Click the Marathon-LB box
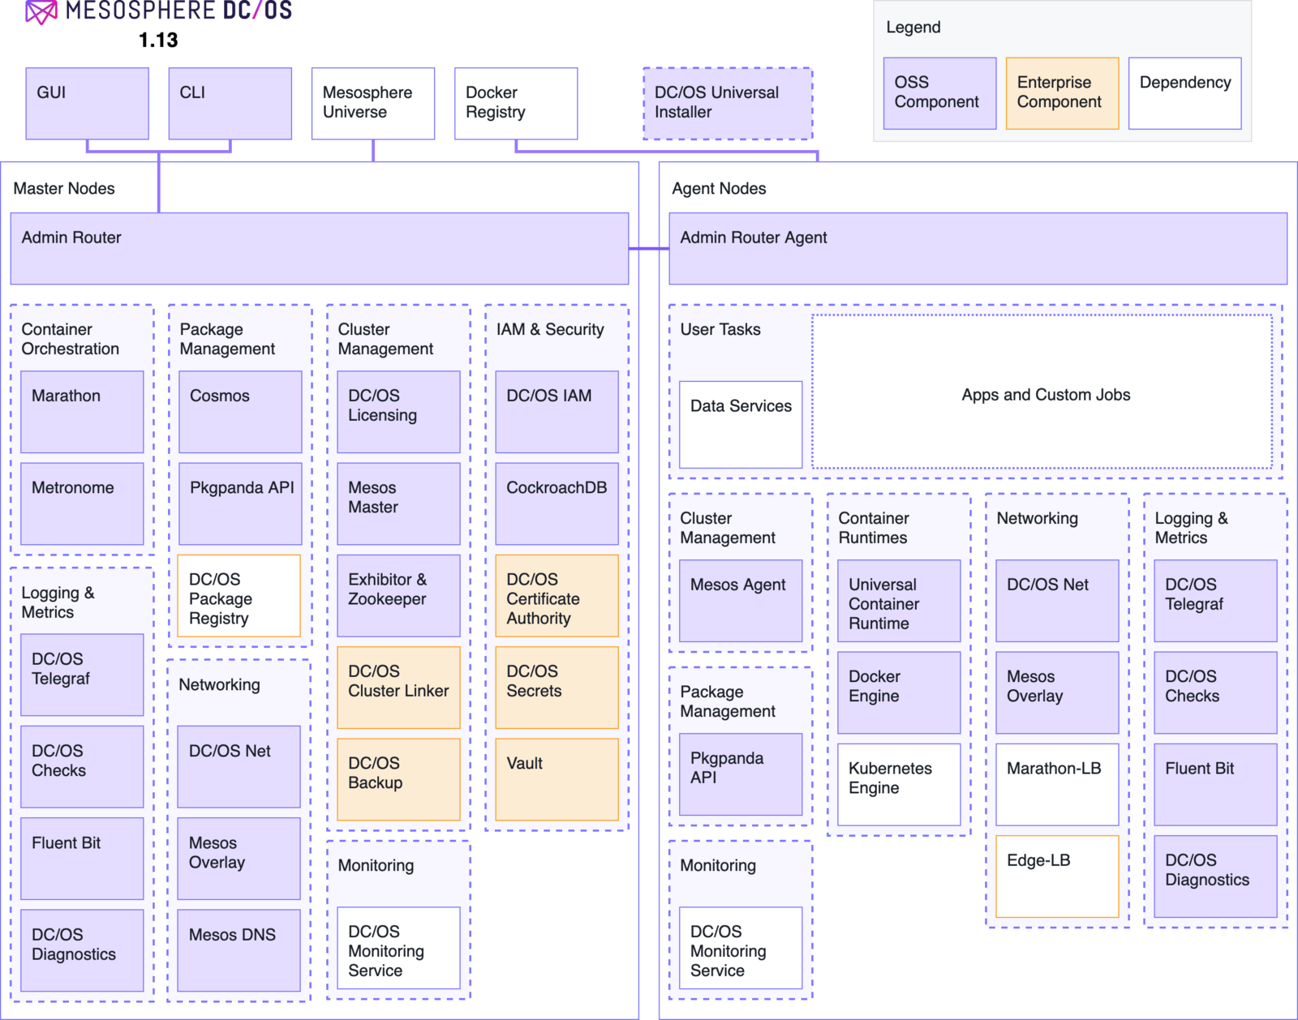 (1057, 785)
